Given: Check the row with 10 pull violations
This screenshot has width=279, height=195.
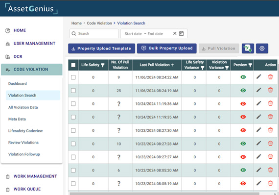Looking at the screenshot, I should pyautogui.click(x=73, y=144).
